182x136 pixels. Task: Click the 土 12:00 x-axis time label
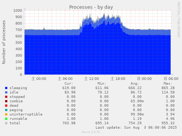[92, 78]
